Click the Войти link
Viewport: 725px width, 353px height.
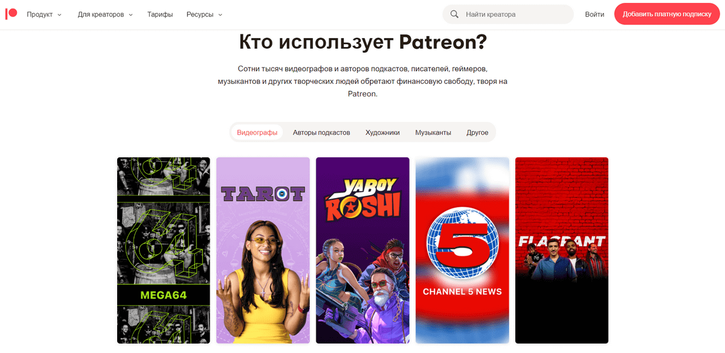[x=594, y=14]
